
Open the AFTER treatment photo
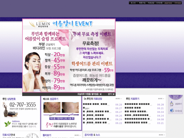point(70,107)
